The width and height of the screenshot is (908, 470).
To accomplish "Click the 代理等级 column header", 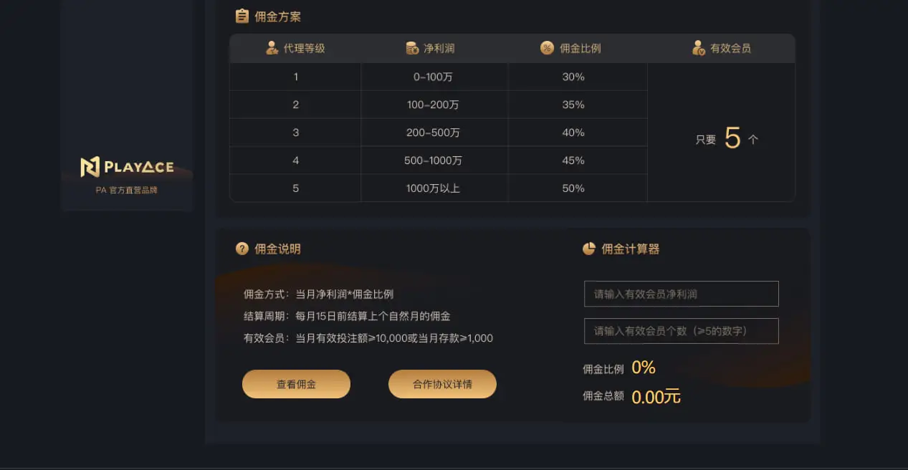I will (x=304, y=49).
